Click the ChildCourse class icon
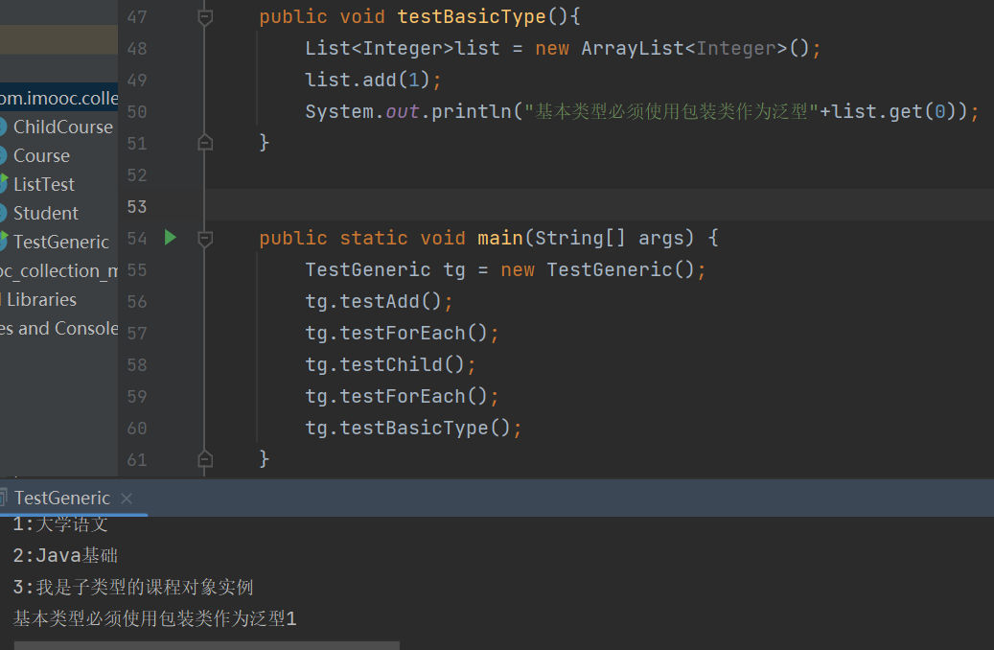 (3, 127)
